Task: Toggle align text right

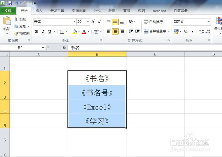Action: pos(122,31)
